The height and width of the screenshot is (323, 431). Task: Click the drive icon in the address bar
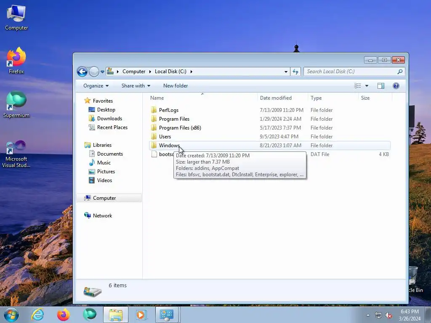pyautogui.click(x=110, y=71)
